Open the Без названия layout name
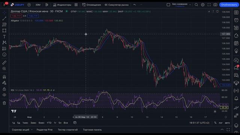 (x=180, y=4)
